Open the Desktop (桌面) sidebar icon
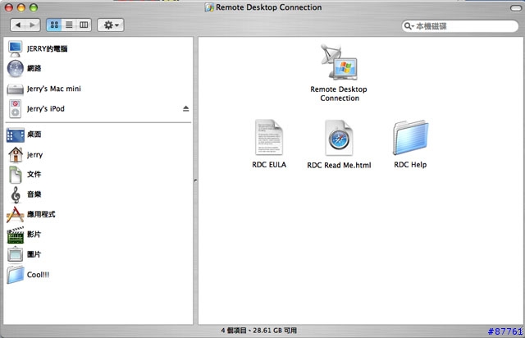Viewport: 525px width, 338px height. pyautogui.click(x=16, y=135)
